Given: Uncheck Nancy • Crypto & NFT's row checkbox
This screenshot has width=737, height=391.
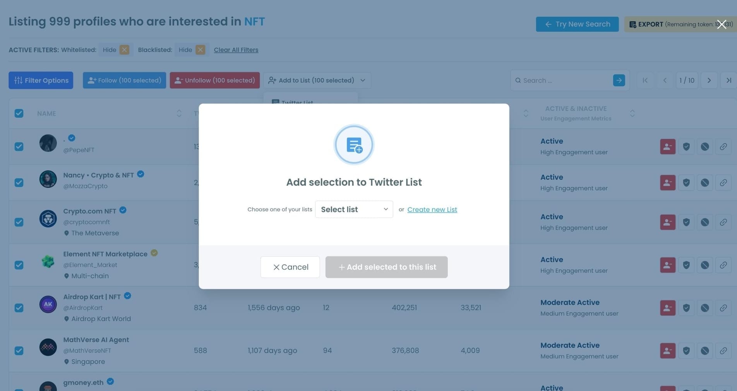Looking at the screenshot, I should tap(19, 183).
